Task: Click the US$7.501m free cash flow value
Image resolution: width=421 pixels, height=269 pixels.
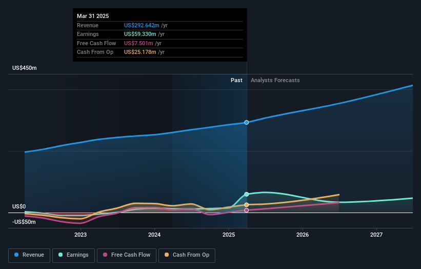Action: pos(138,43)
